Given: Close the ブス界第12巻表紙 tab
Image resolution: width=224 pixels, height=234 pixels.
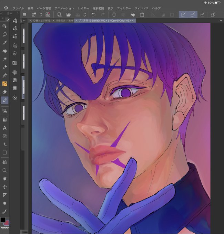Looking at the screenshot, I should pyautogui.click(x=77, y=21).
